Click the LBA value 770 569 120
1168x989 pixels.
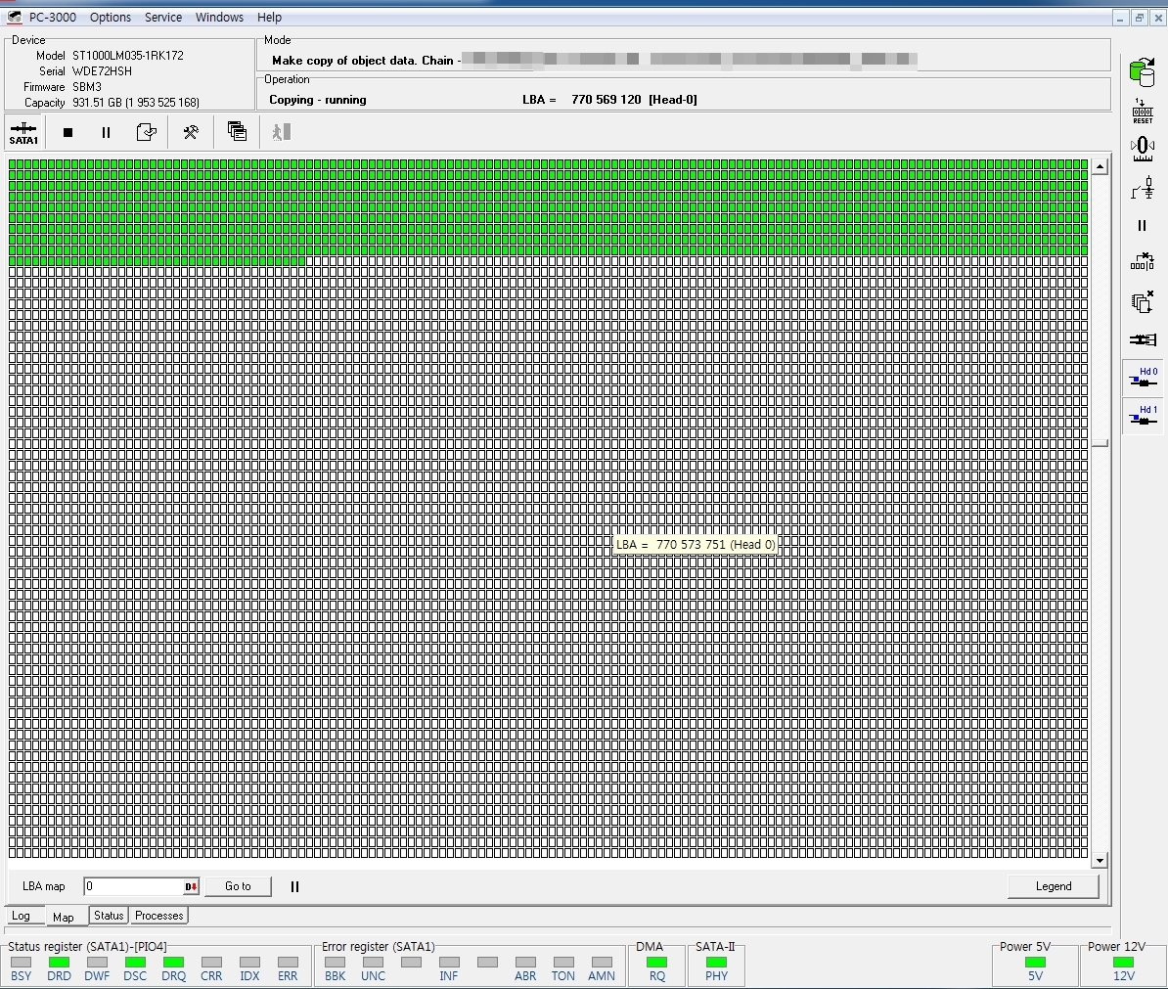pos(606,99)
